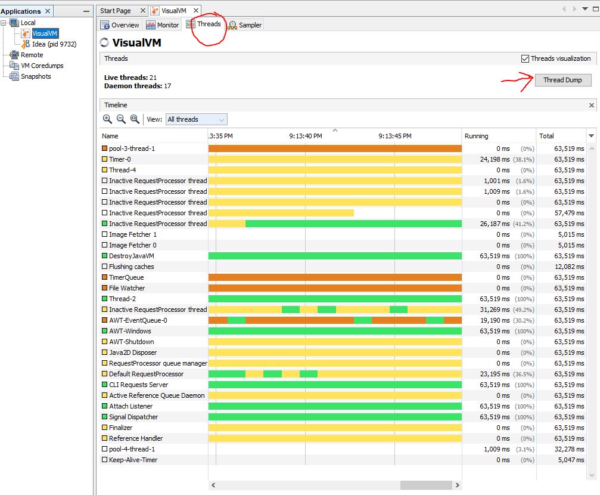Close the Start Page tab
Viewport: 600px width, 495px height.
(143, 11)
